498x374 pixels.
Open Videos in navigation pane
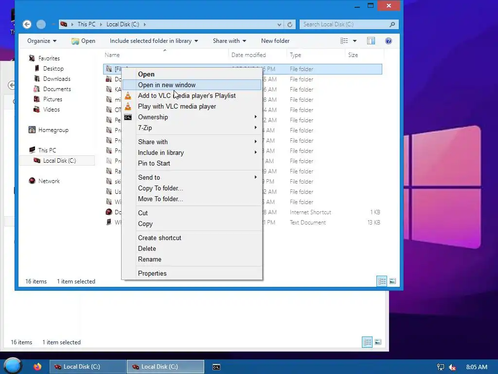point(51,109)
